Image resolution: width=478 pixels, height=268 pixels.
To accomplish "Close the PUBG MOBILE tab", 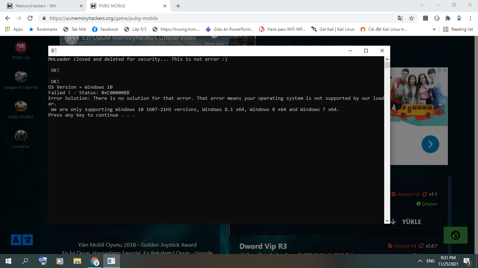I will pyautogui.click(x=164, y=6).
